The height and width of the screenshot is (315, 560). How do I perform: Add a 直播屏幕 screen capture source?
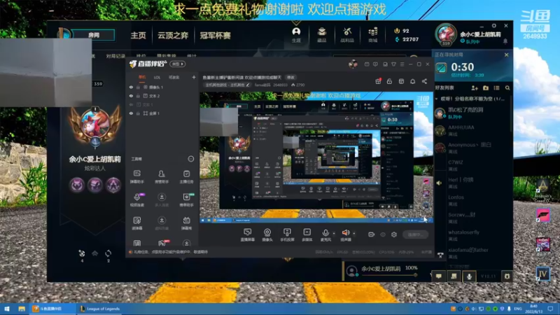click(247, 234)
